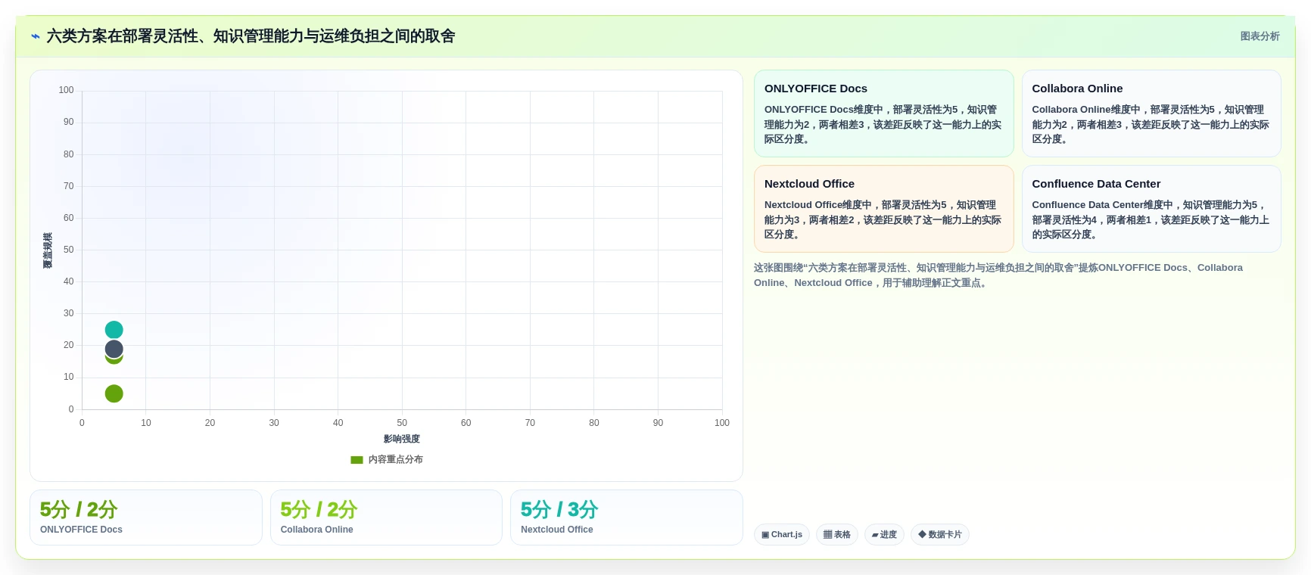Click the dark slate bubble on the chart
This screenshot has width=1311, height=575.
114,349
